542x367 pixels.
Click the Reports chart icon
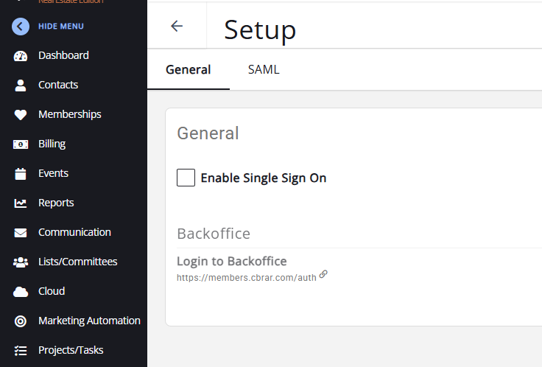21,203
